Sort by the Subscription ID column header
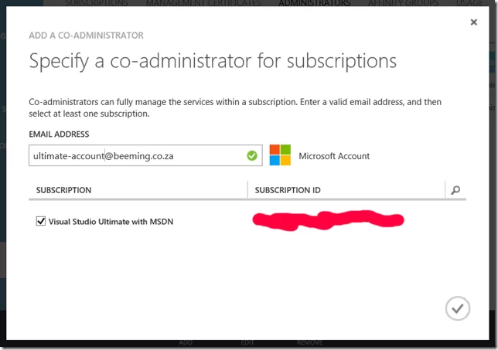498x350 pixels. 288,190
